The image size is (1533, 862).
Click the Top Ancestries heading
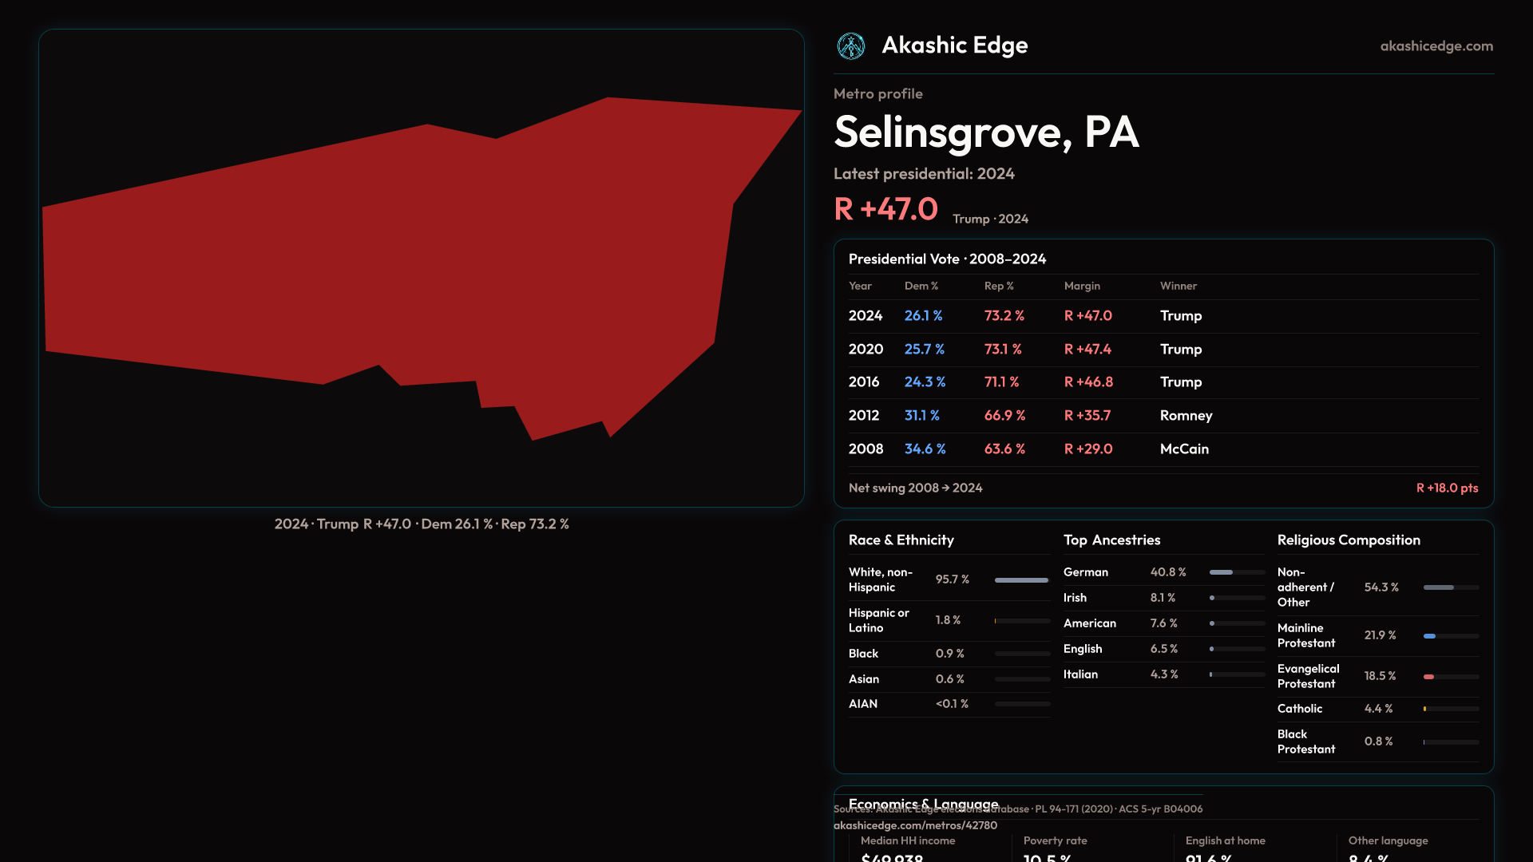click(1111, 540)
